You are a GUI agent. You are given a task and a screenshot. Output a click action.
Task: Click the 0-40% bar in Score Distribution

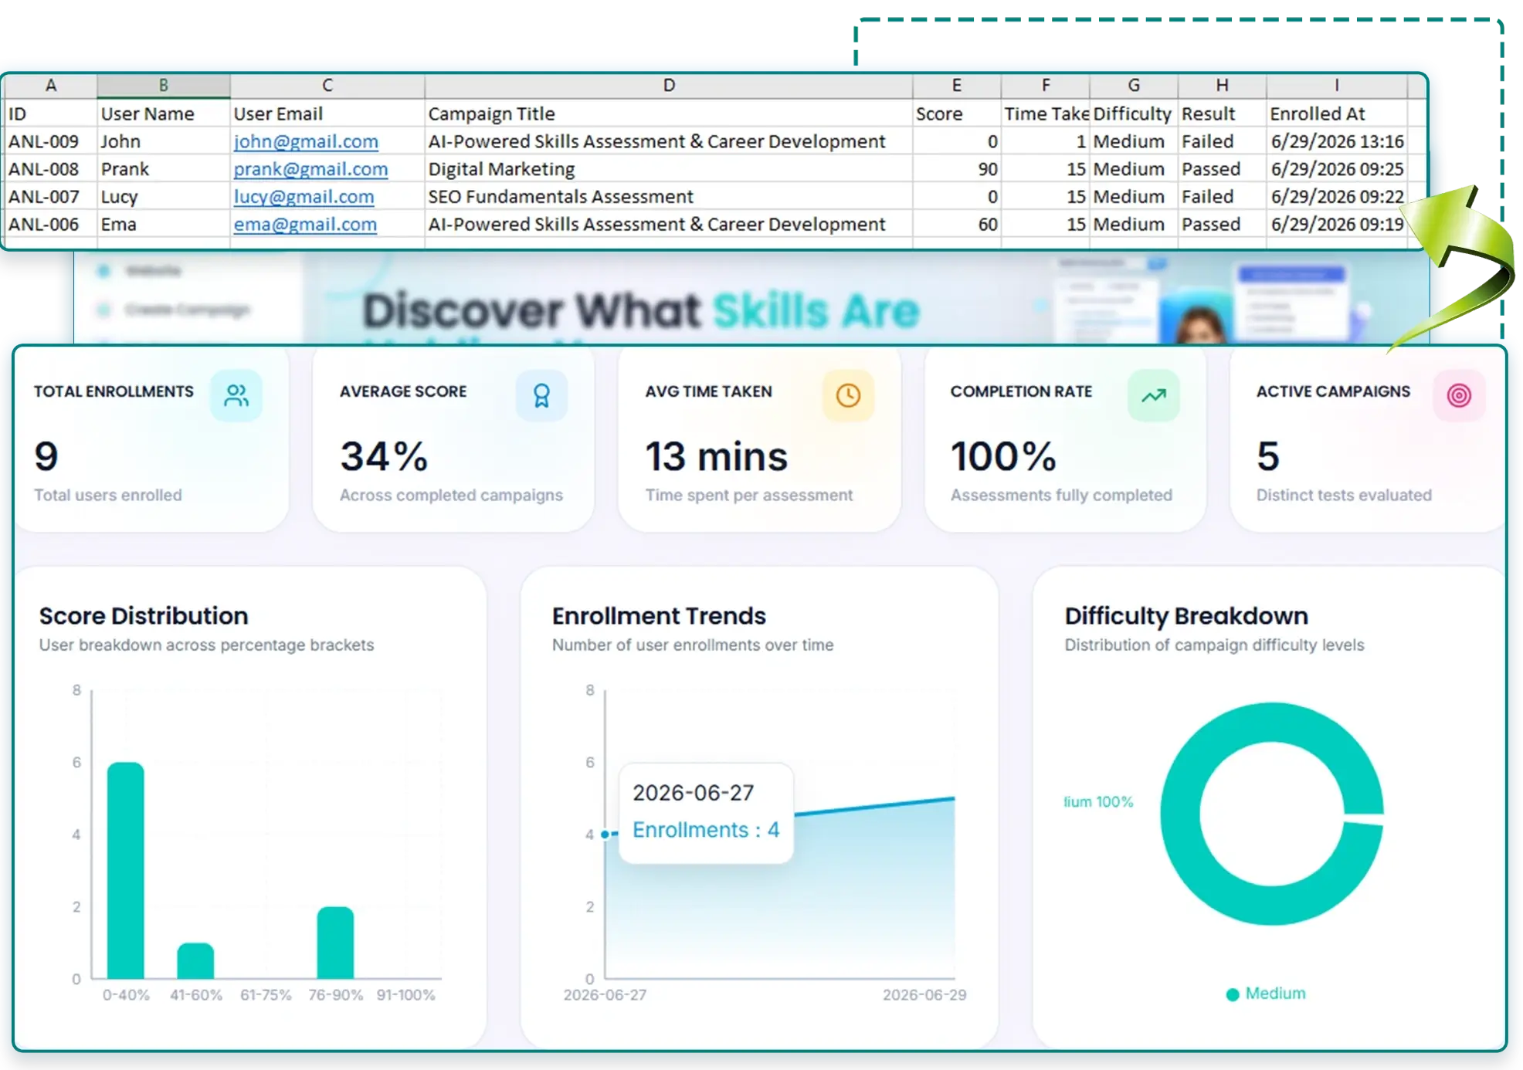(126, 870)
